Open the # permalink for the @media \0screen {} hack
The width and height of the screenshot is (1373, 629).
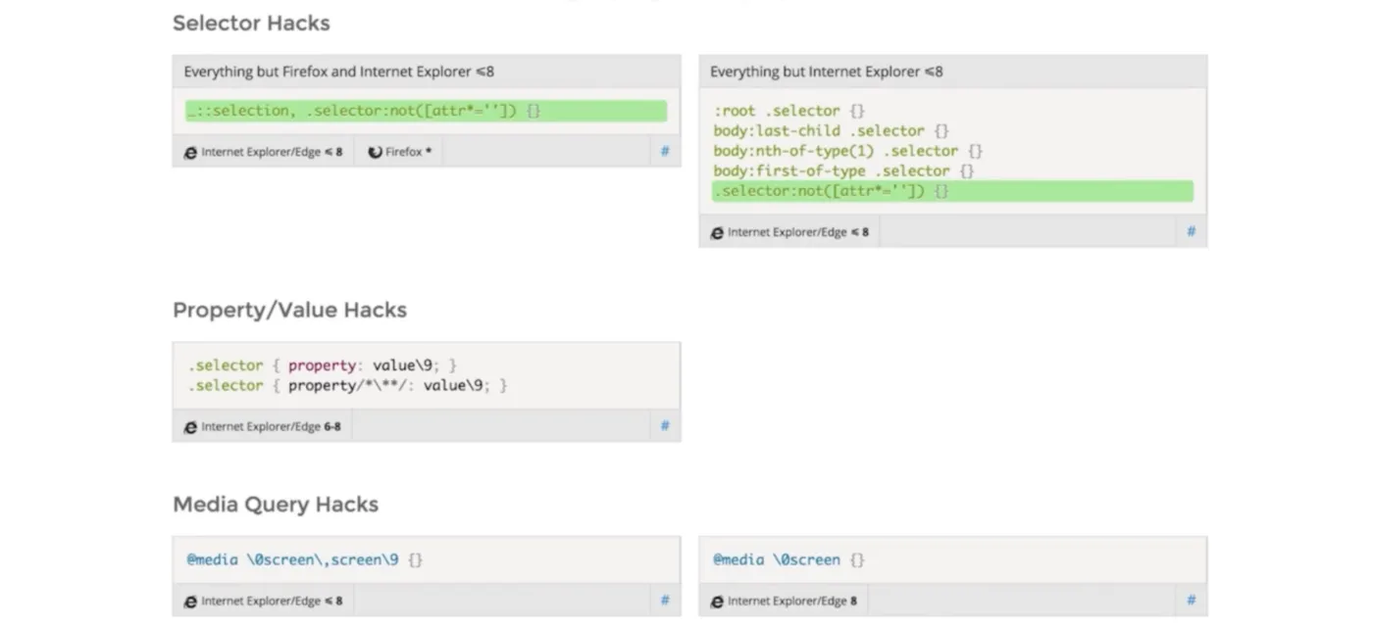pos(1192,601)
